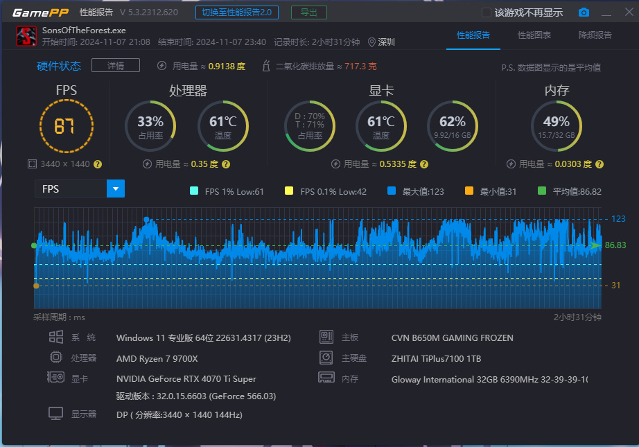This screenshot has width=639, height=447.
Task: Click the CPU 61℃ temperature gauge
Action: tap(223, 126)
